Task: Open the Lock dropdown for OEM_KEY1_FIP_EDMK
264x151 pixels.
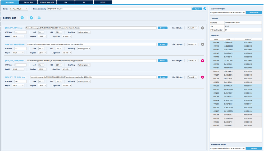Action: (41, 81)
